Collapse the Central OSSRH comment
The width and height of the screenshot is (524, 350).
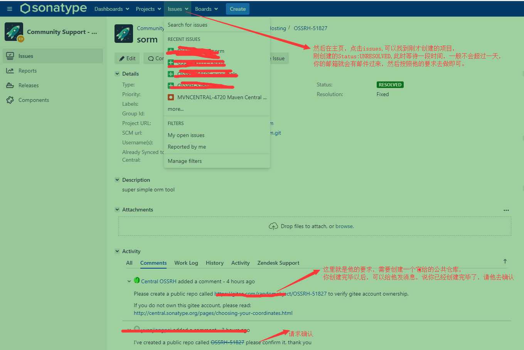(129, 281)
